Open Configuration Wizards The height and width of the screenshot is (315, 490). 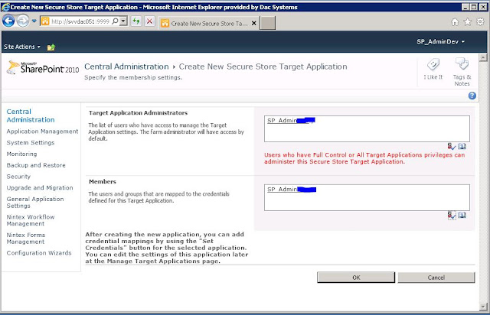(x=39, y=253)
